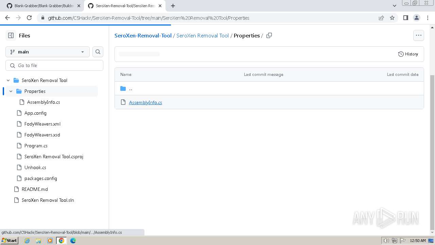Open a new browser tab
Screen dimensions: 435x245
pos(173,6)
